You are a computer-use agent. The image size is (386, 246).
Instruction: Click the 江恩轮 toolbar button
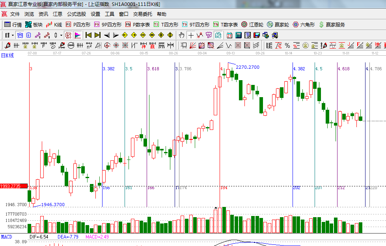click(252, 24)
